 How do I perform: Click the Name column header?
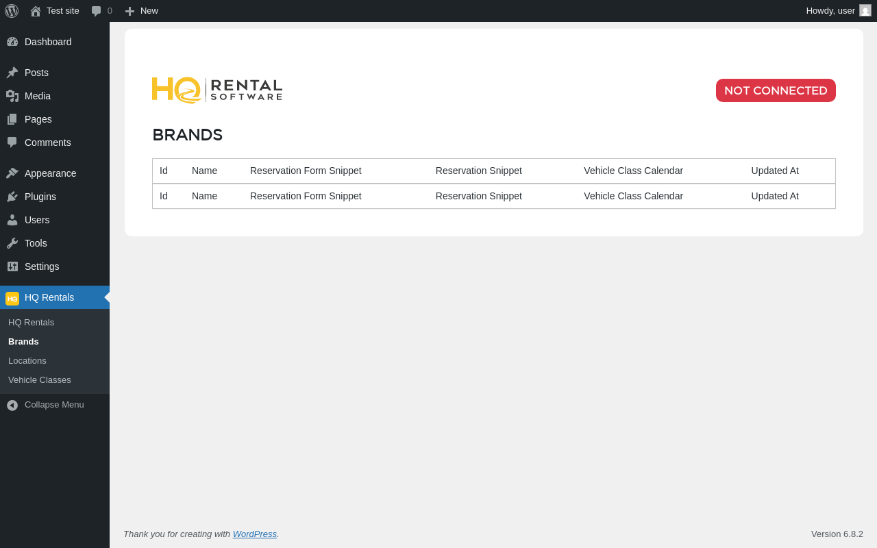point(204,171)
